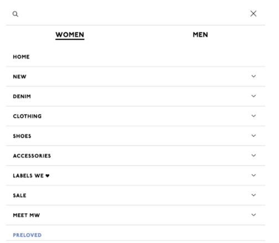Viewport: 279px width, 243px height.
Task: Open the SHOES menu item label
Action: click(22, 136)
